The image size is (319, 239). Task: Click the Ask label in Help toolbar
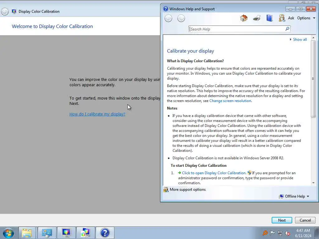click(291, 18)
